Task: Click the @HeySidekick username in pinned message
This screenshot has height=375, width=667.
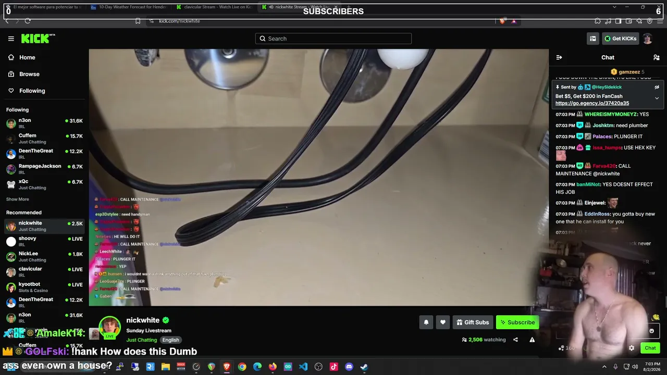Action: click(x=607, y=87)
